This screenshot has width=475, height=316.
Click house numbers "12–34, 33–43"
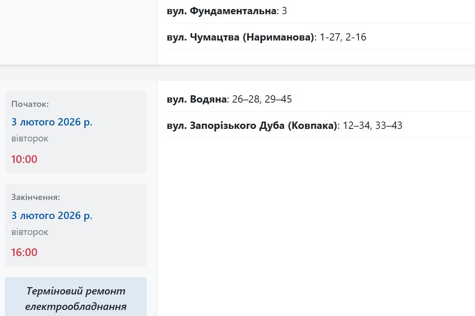click(x=373, y=126)
